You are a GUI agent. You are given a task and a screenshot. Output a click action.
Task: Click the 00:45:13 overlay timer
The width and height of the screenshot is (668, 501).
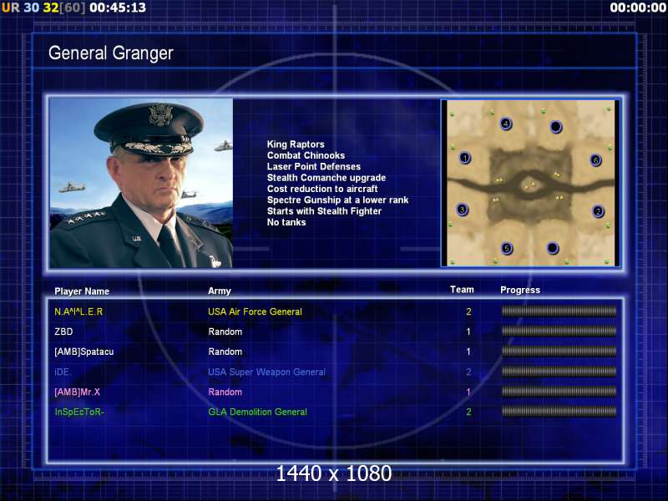(118, 8)
